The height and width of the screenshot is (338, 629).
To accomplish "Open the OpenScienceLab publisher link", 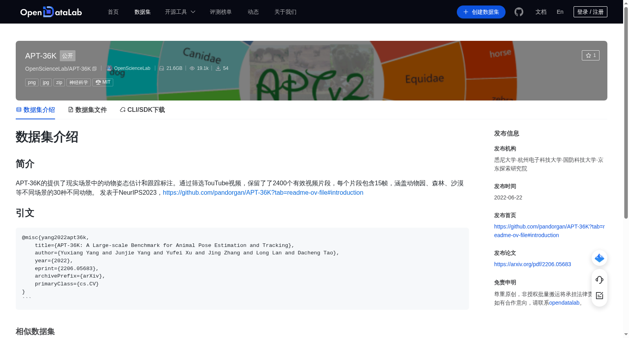I will click(x=132, y=68).
